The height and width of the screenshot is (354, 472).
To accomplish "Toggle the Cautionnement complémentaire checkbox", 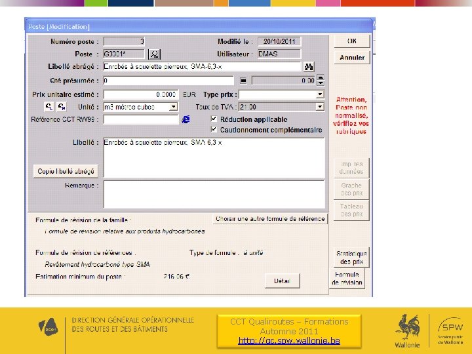I will click(x=214, y=129).
